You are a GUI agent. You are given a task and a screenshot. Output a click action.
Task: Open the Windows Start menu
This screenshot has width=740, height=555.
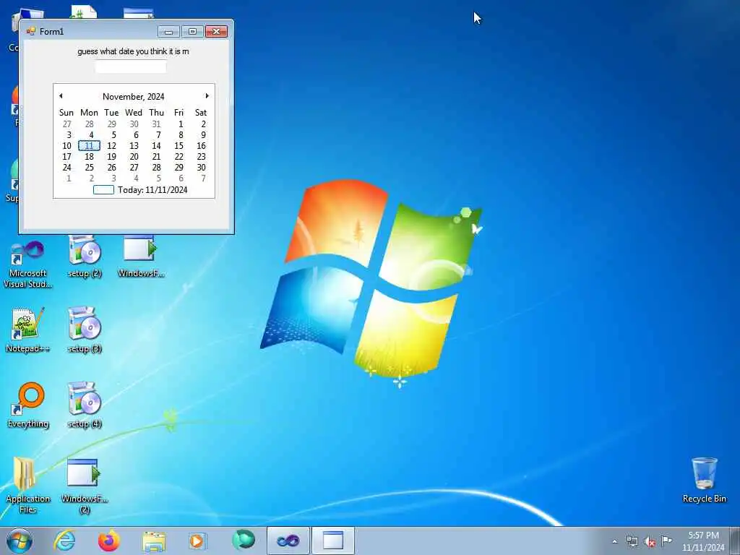20,541
